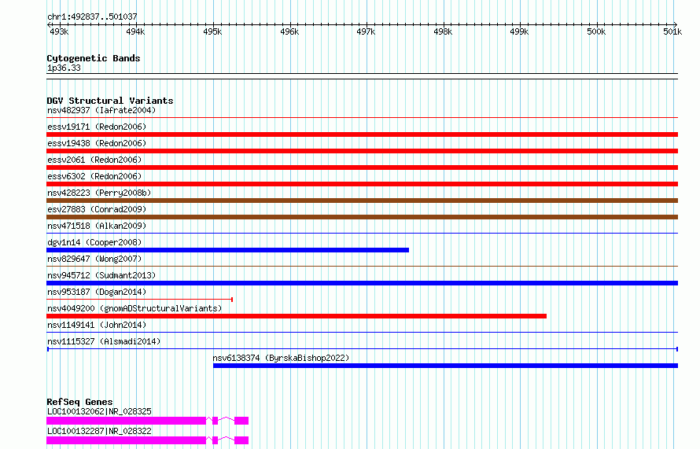Click the 498k ruler tick label
700x449 pixels.
tap(442, 31)
